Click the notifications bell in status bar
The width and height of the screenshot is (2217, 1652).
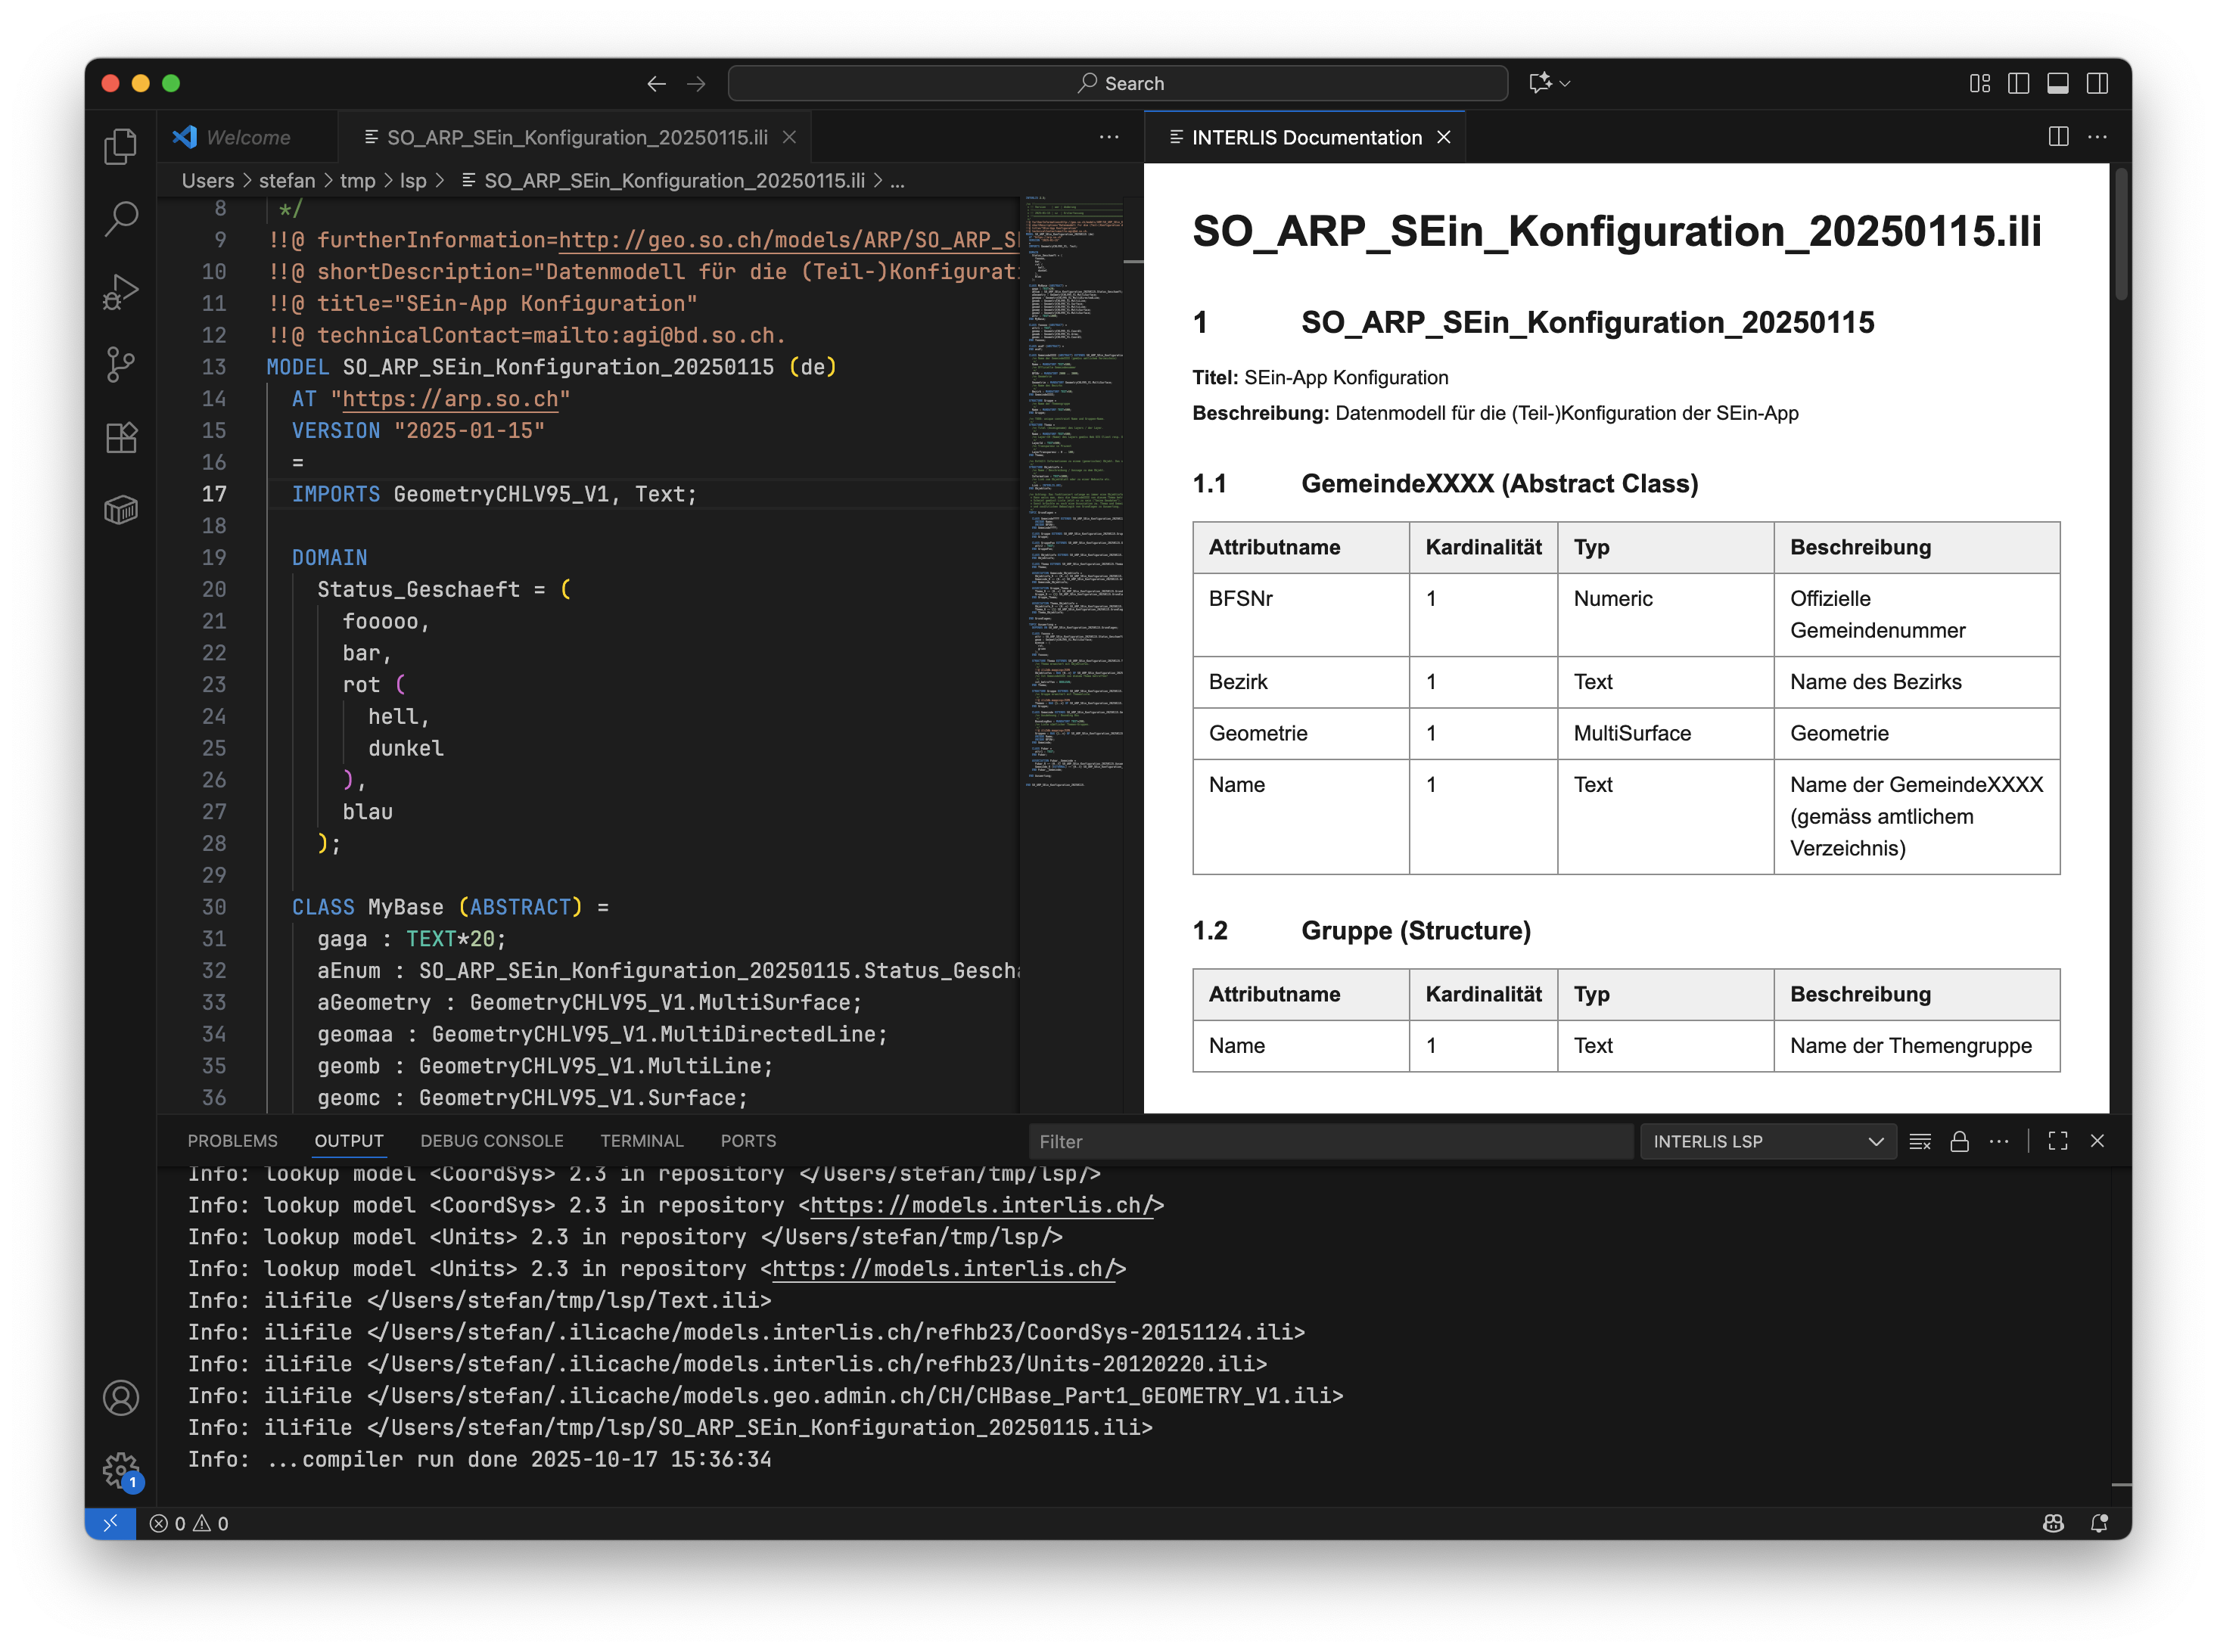point(2099,1523)
